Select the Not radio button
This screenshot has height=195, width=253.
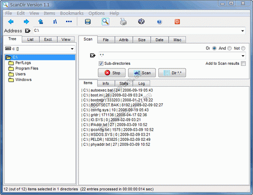pos(243,48)
